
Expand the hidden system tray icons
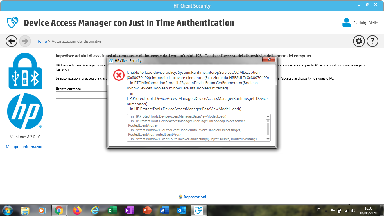[x=326, y=210]
